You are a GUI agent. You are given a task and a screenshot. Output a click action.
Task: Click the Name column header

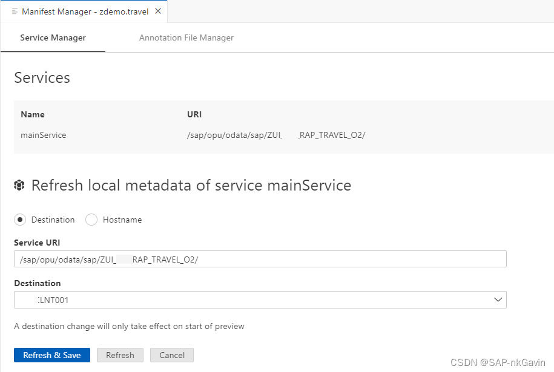coord(32,114)
